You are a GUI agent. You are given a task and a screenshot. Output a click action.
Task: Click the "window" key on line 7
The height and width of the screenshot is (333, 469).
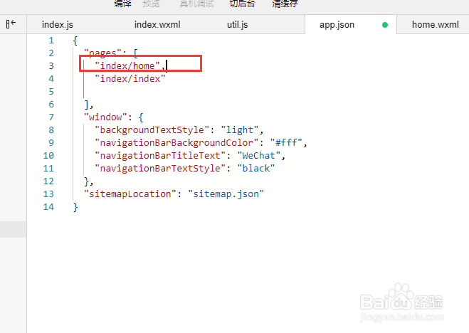105,117
